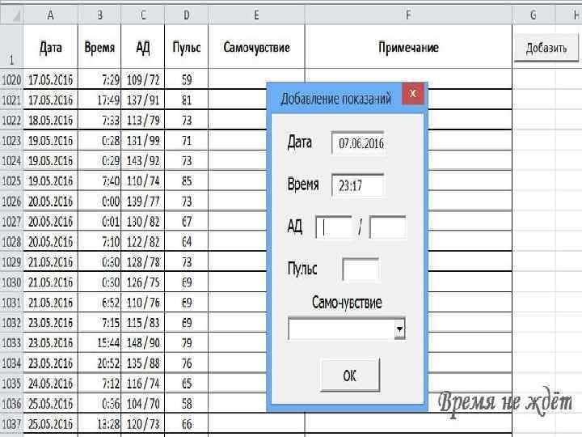Focus the Время field showing 23:17
Screen dimensions: 582x437
pos(358,185)
